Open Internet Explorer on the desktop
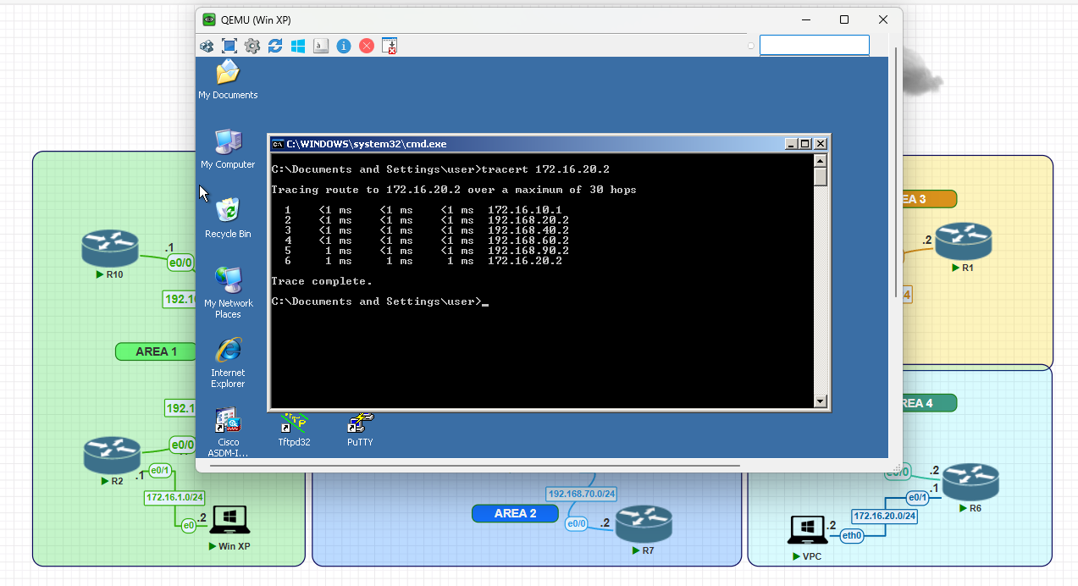 (x=228, y=351)
